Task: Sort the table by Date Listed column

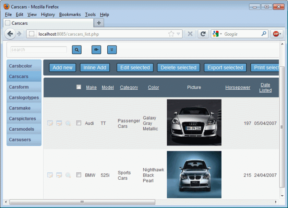Action: [x=265, y=88]
